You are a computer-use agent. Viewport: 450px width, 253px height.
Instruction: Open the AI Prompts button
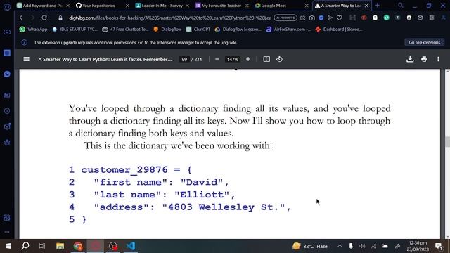point(285,18)
